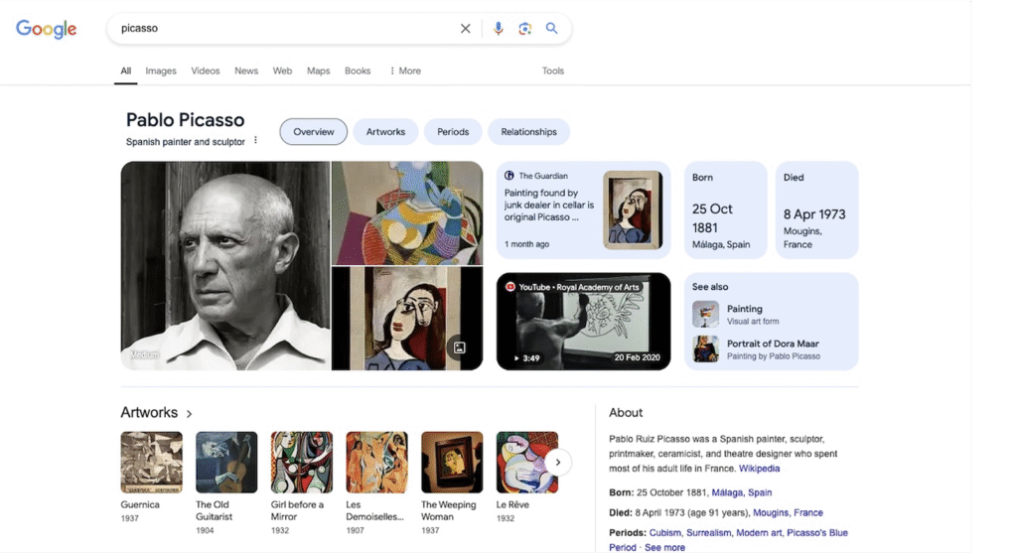Start voice search with microphone icon
This screenshot has width=1017, height=553.
(x=499, y=29)
